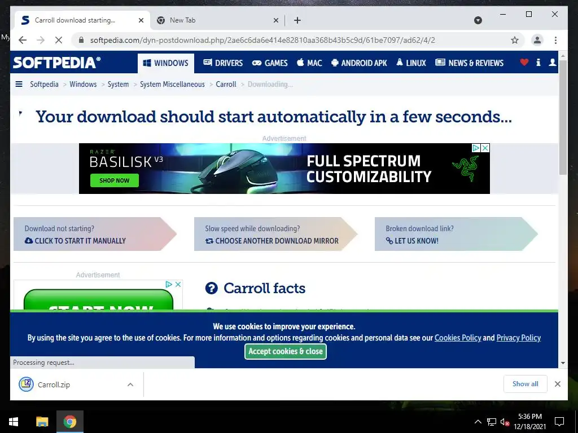Close the New Tab tab
Screen dimensions: 578x433
click(275, 20)
